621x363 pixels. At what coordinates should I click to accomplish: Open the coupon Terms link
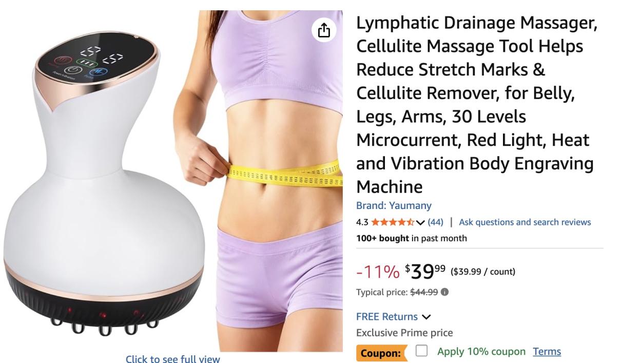(547, 352)
